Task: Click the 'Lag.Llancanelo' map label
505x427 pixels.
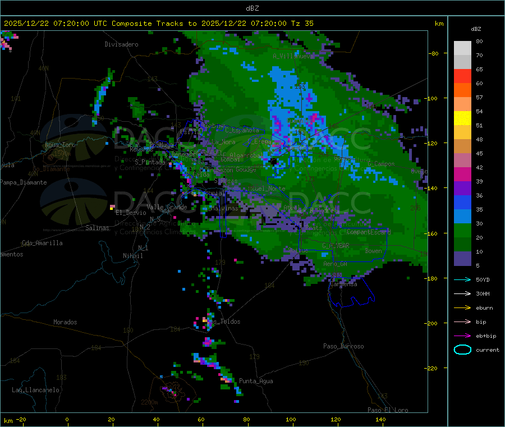Action: point(36,390)
